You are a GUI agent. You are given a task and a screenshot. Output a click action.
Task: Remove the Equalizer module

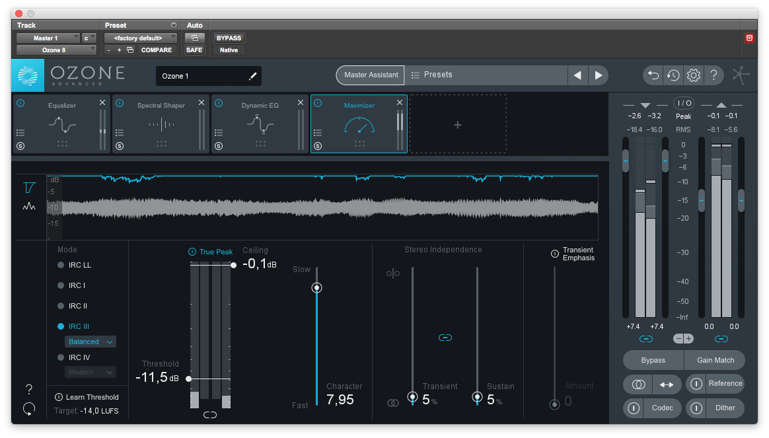tap(102, 102)
